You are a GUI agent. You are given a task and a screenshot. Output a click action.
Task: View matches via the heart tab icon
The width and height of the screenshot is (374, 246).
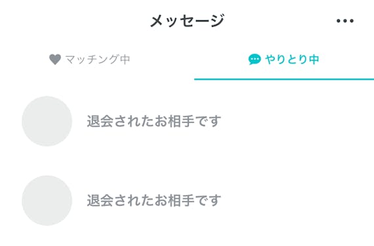55,60
